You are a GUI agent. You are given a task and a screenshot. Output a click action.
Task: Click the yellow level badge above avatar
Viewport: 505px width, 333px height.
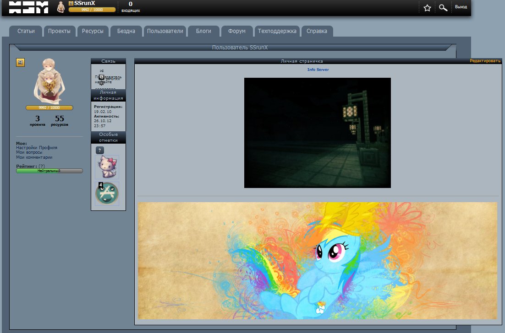coord(20,63)
